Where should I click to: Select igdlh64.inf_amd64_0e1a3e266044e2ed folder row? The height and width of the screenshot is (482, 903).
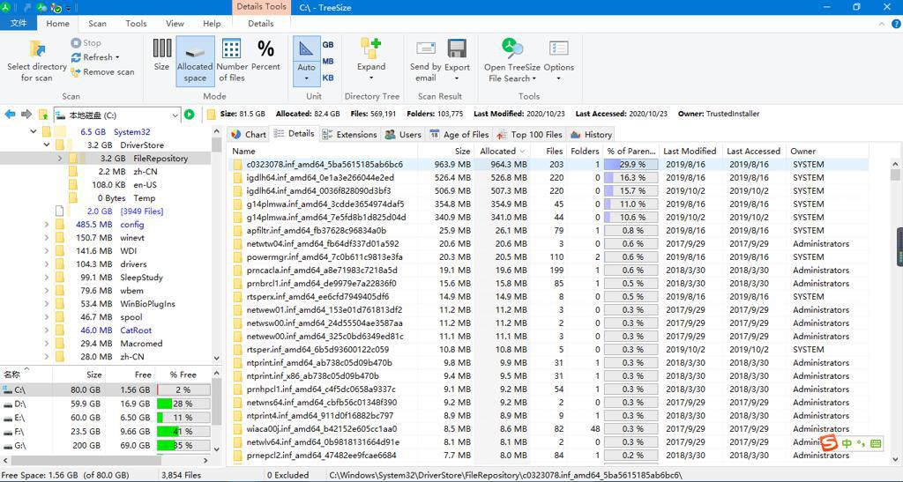549,178
